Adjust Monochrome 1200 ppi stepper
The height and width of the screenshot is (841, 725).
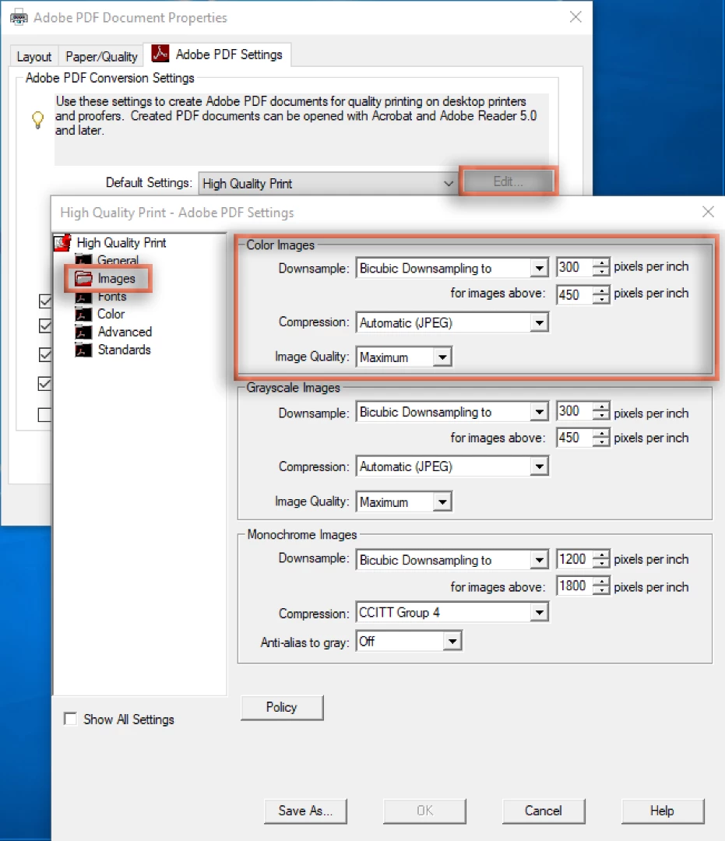(x=602, y=559)
